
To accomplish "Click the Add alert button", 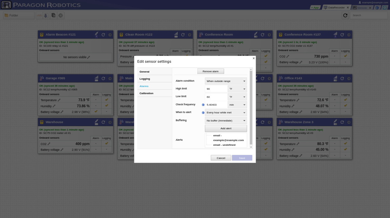I will click(226, 129).
